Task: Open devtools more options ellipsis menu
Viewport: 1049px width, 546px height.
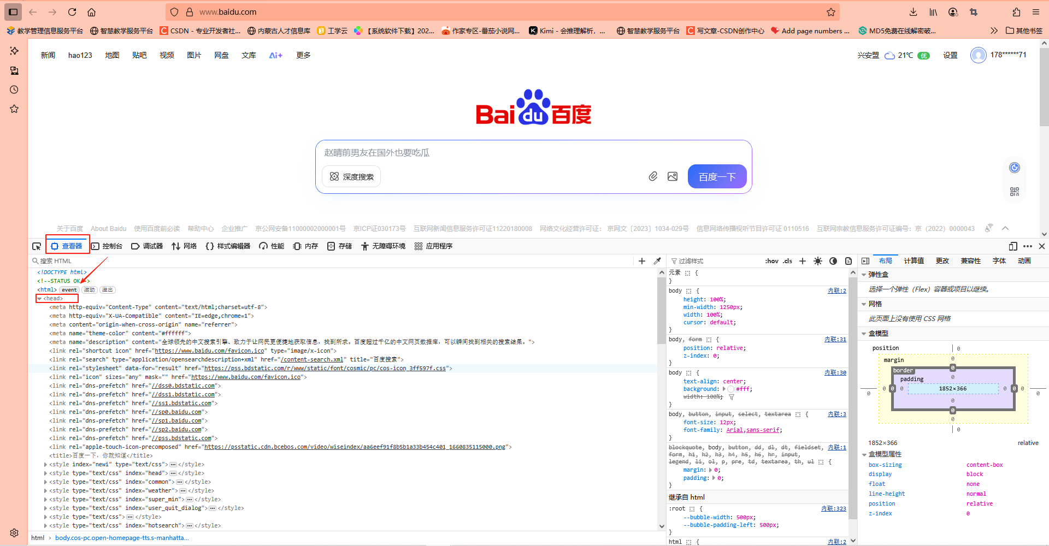Action: pos(1028,246)
